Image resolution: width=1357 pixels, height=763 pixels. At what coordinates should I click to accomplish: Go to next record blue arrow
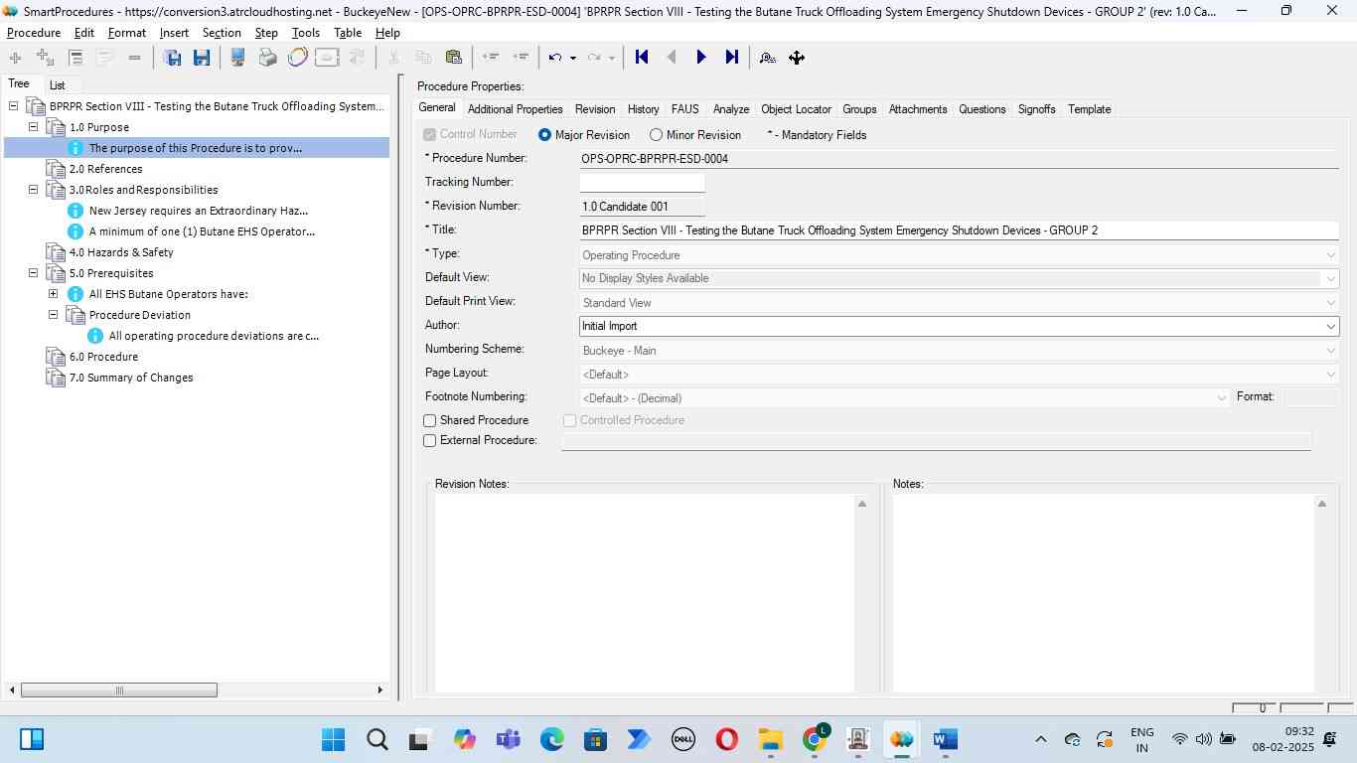coord(701,58)
